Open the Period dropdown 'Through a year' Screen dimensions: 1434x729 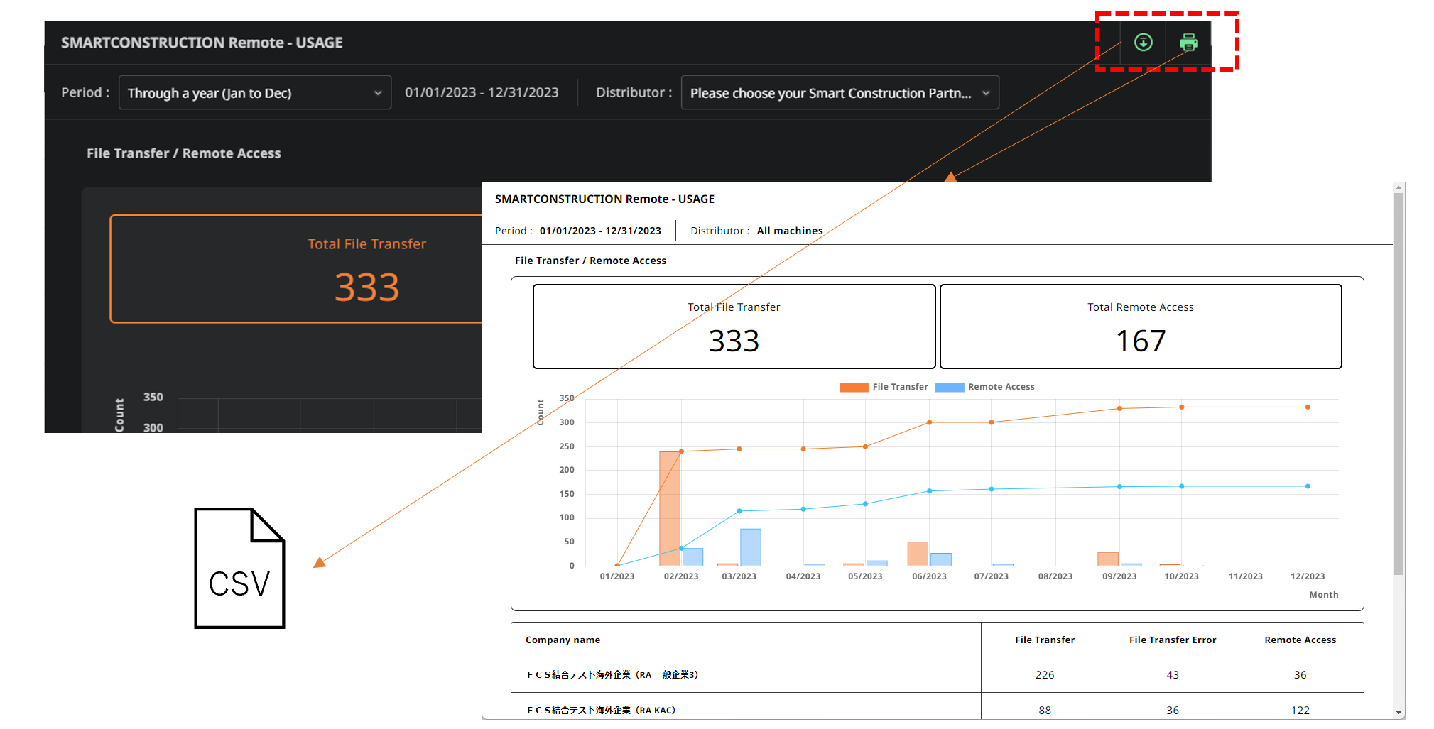coord(254,93)
